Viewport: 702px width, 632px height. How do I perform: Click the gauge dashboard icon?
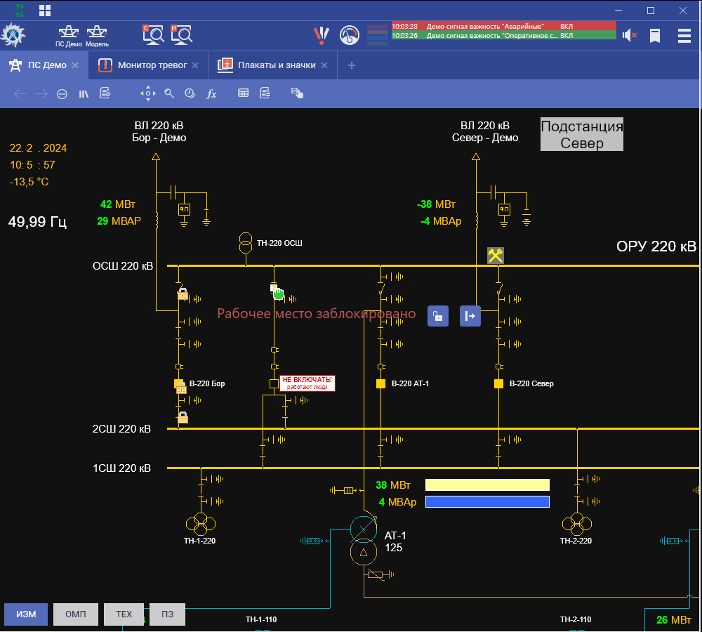click(x=349, y=34)
